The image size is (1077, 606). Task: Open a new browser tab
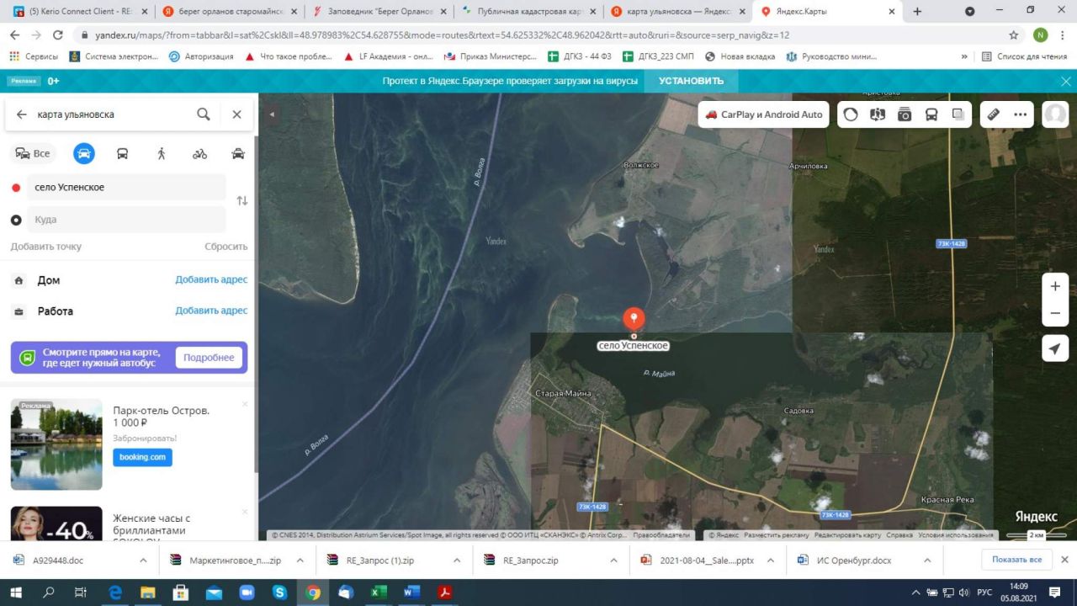917,12
